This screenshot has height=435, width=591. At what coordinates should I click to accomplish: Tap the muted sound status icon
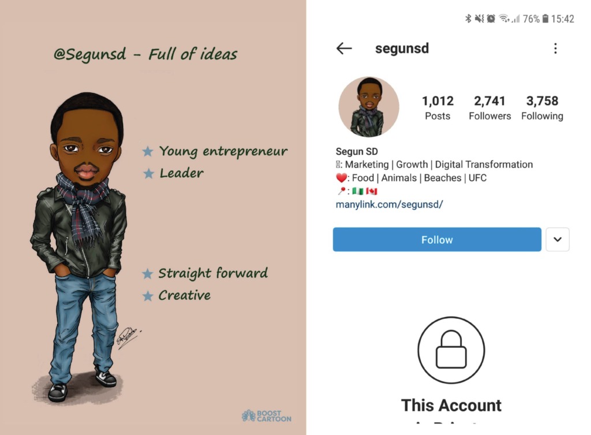(479, 18)
